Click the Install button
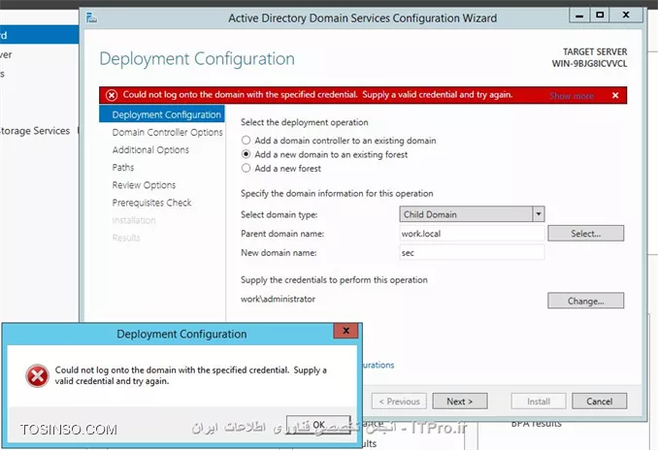The height and width of the screenshot is (450, 658). (539, 402)
